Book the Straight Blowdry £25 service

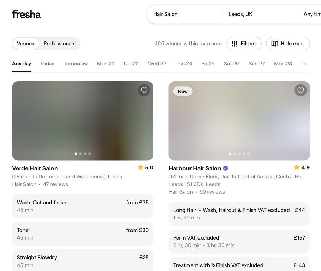point(83,260)
